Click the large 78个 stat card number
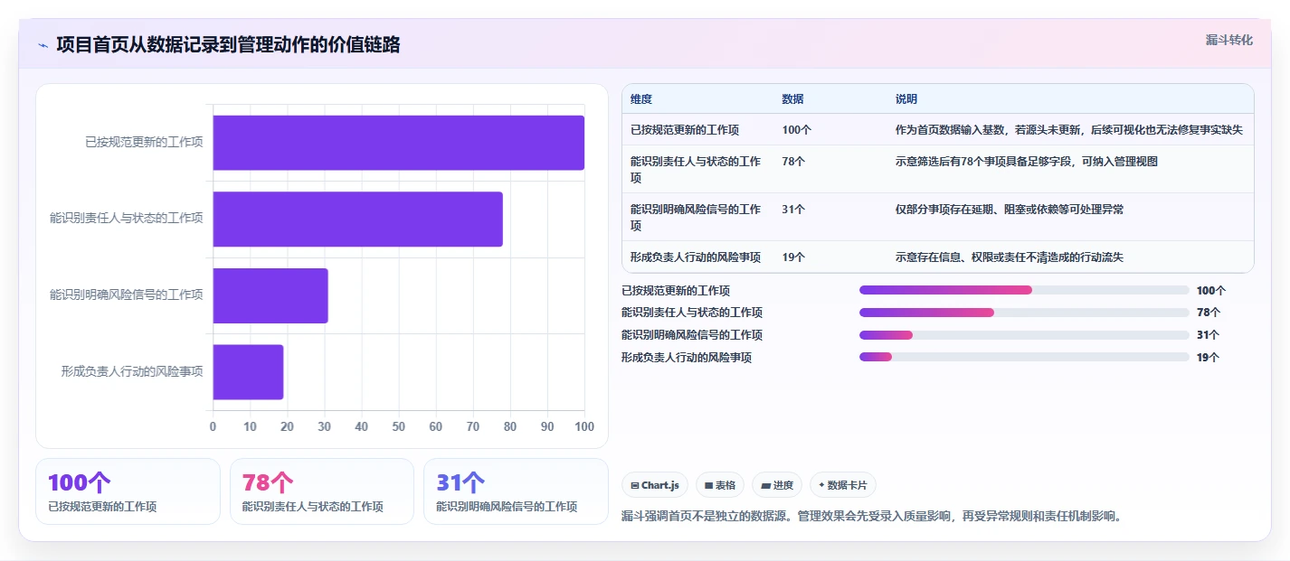The height and width of the screenshot is (561, 1290). pyautogui.click(x=268, y=482)
